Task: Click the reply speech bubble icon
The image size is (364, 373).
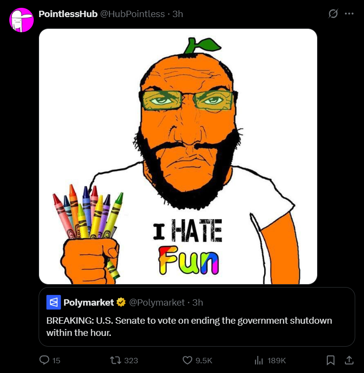Action: click(44, 360)
